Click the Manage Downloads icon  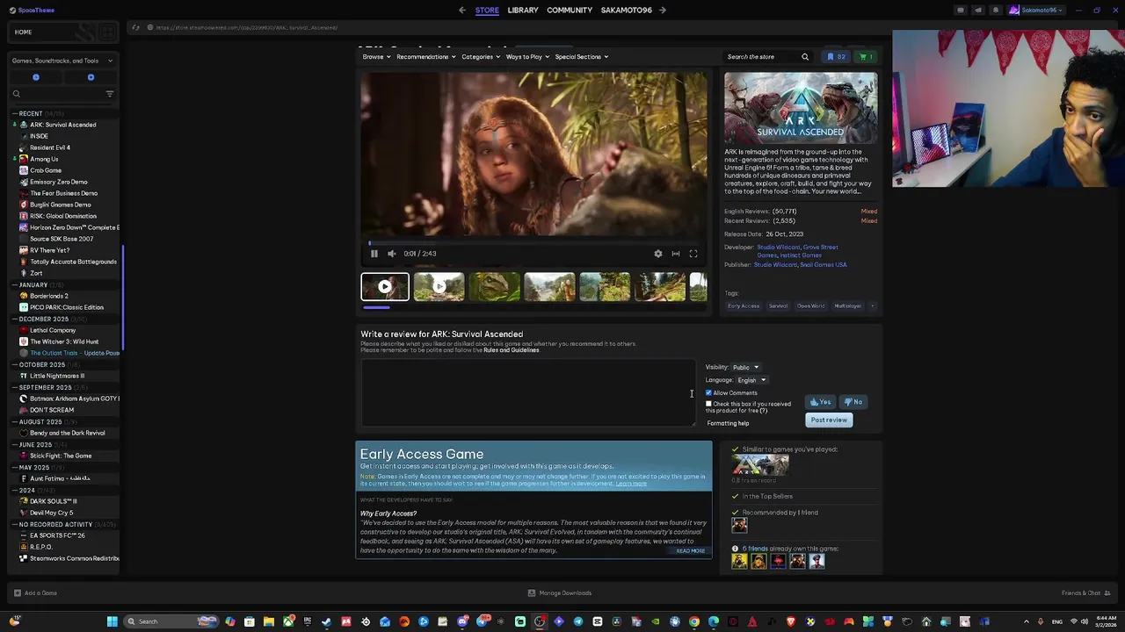tap(531, 593)
